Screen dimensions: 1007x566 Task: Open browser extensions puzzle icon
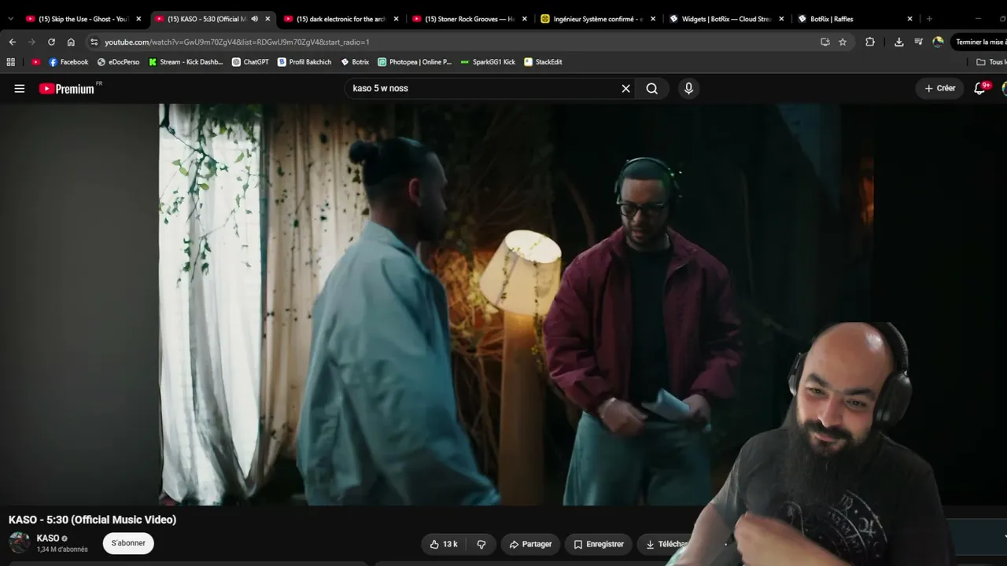pyautogui.click(x=869, y=42)
